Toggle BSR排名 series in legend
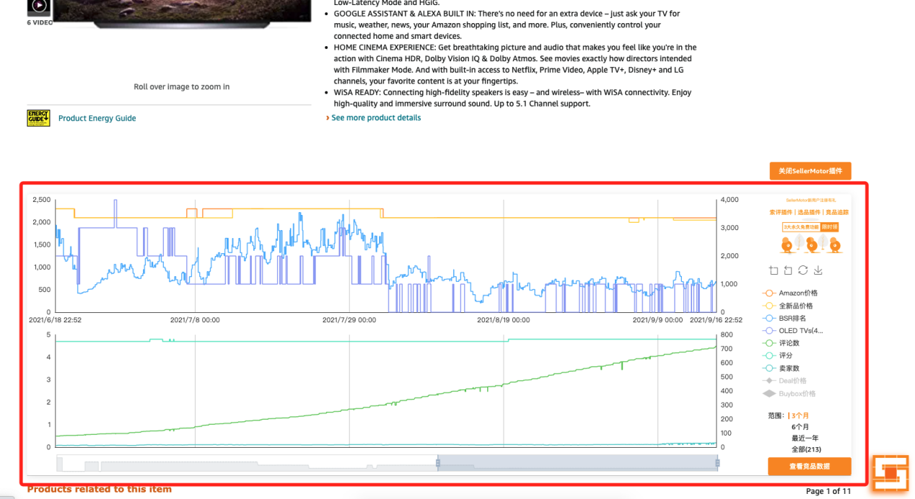Image resolution: width=915 pixels, height=499 pixels. point(784,318)
